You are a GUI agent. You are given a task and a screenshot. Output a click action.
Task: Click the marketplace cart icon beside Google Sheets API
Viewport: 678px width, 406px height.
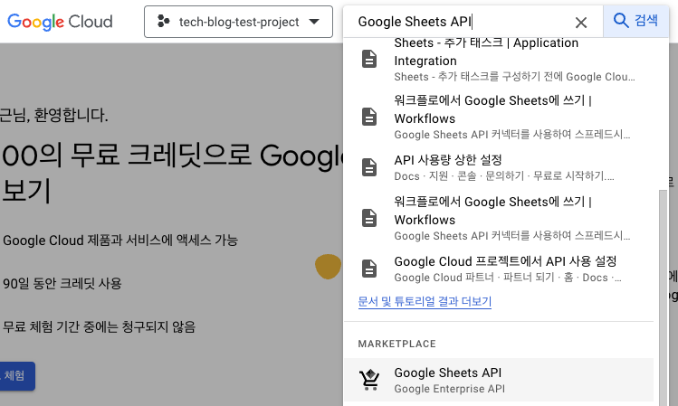point(369,380)
